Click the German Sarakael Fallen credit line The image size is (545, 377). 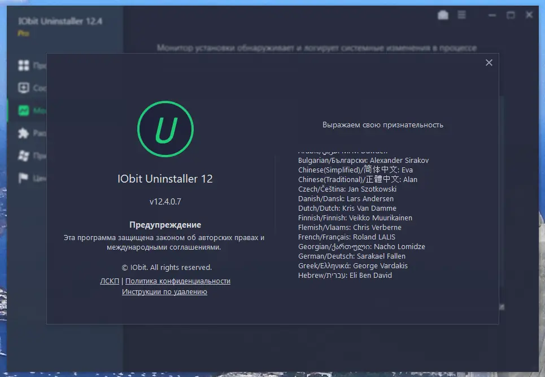(352, 256)
